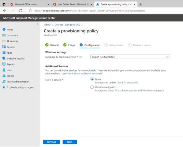Click the site info lock icon

coord(30,11)
